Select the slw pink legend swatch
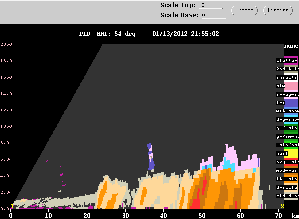This screenshot has width=299, height=219. [291, 86]
